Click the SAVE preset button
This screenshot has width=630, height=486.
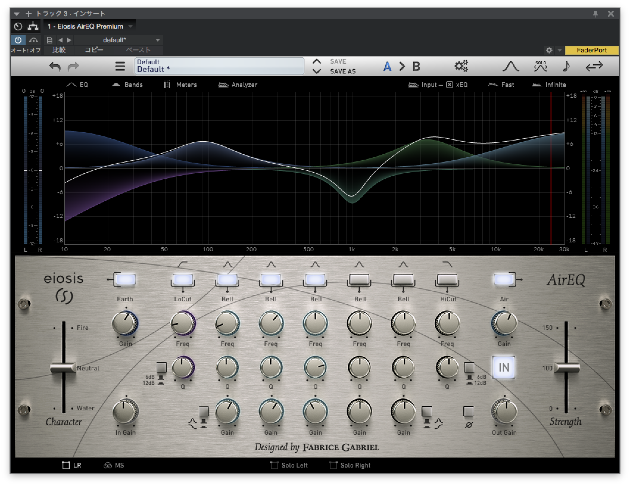point(338,61)
